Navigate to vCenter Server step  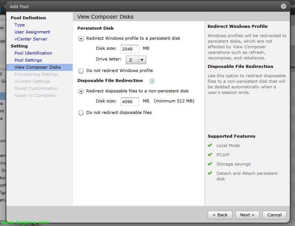point(31,39)
